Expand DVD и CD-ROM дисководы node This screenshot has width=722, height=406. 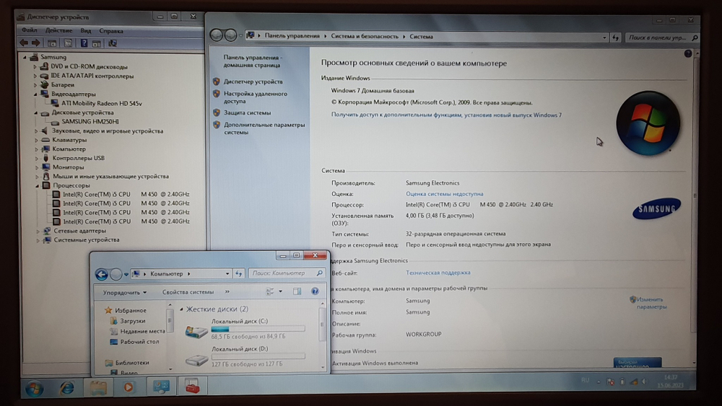(x=35, y=66)
